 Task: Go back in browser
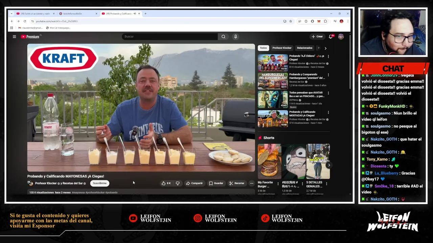pyautogui.click(x=12, y=21)
